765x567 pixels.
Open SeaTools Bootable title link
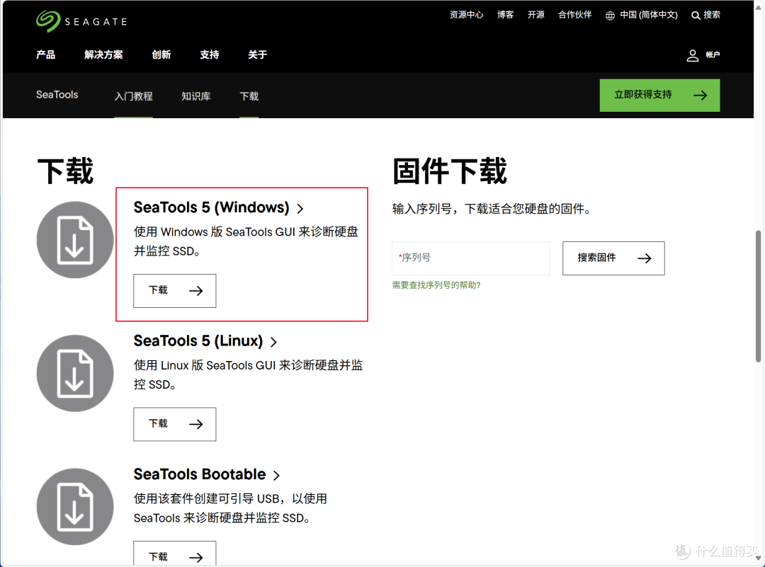tap(200, 474)
